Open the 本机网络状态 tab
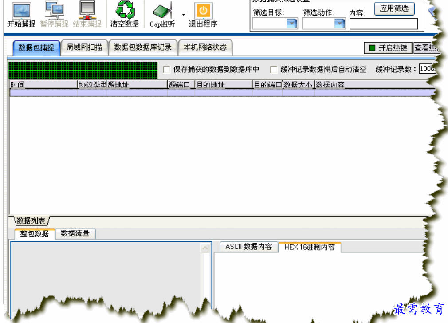The width and height of the screenshot is (448, 323). pyautogui.click(x=205, y=47)
